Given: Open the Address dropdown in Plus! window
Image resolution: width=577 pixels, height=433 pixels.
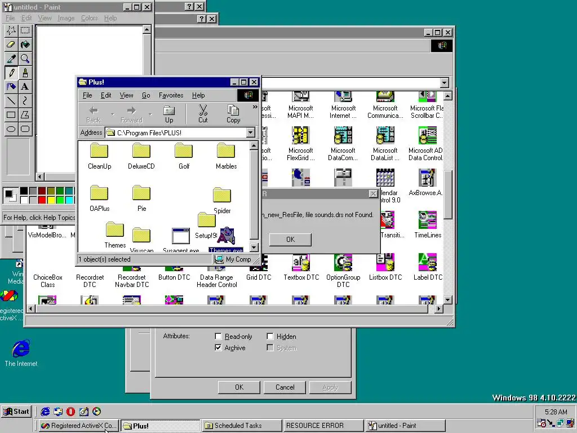Looking at the screenshot, I should [251, 132].
